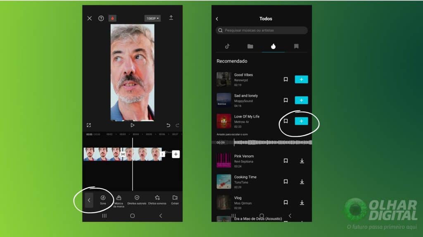Open the 1080P resolution dropdown
Viewport: 423px width, 237px height.
click(x=152, y=19)
